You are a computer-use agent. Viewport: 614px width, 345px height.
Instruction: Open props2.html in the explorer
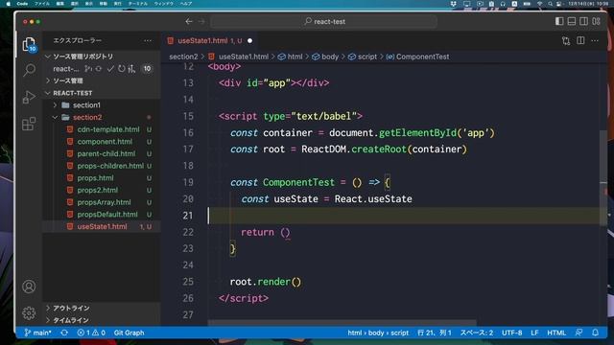coord(102,190)
